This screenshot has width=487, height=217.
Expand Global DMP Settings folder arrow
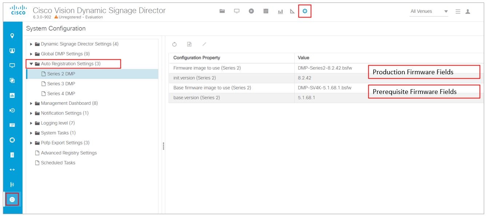(31, 54)
